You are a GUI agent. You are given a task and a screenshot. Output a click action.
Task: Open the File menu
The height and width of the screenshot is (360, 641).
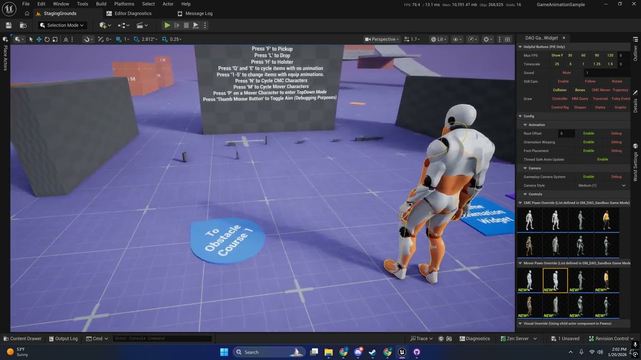tap(26, 4)
